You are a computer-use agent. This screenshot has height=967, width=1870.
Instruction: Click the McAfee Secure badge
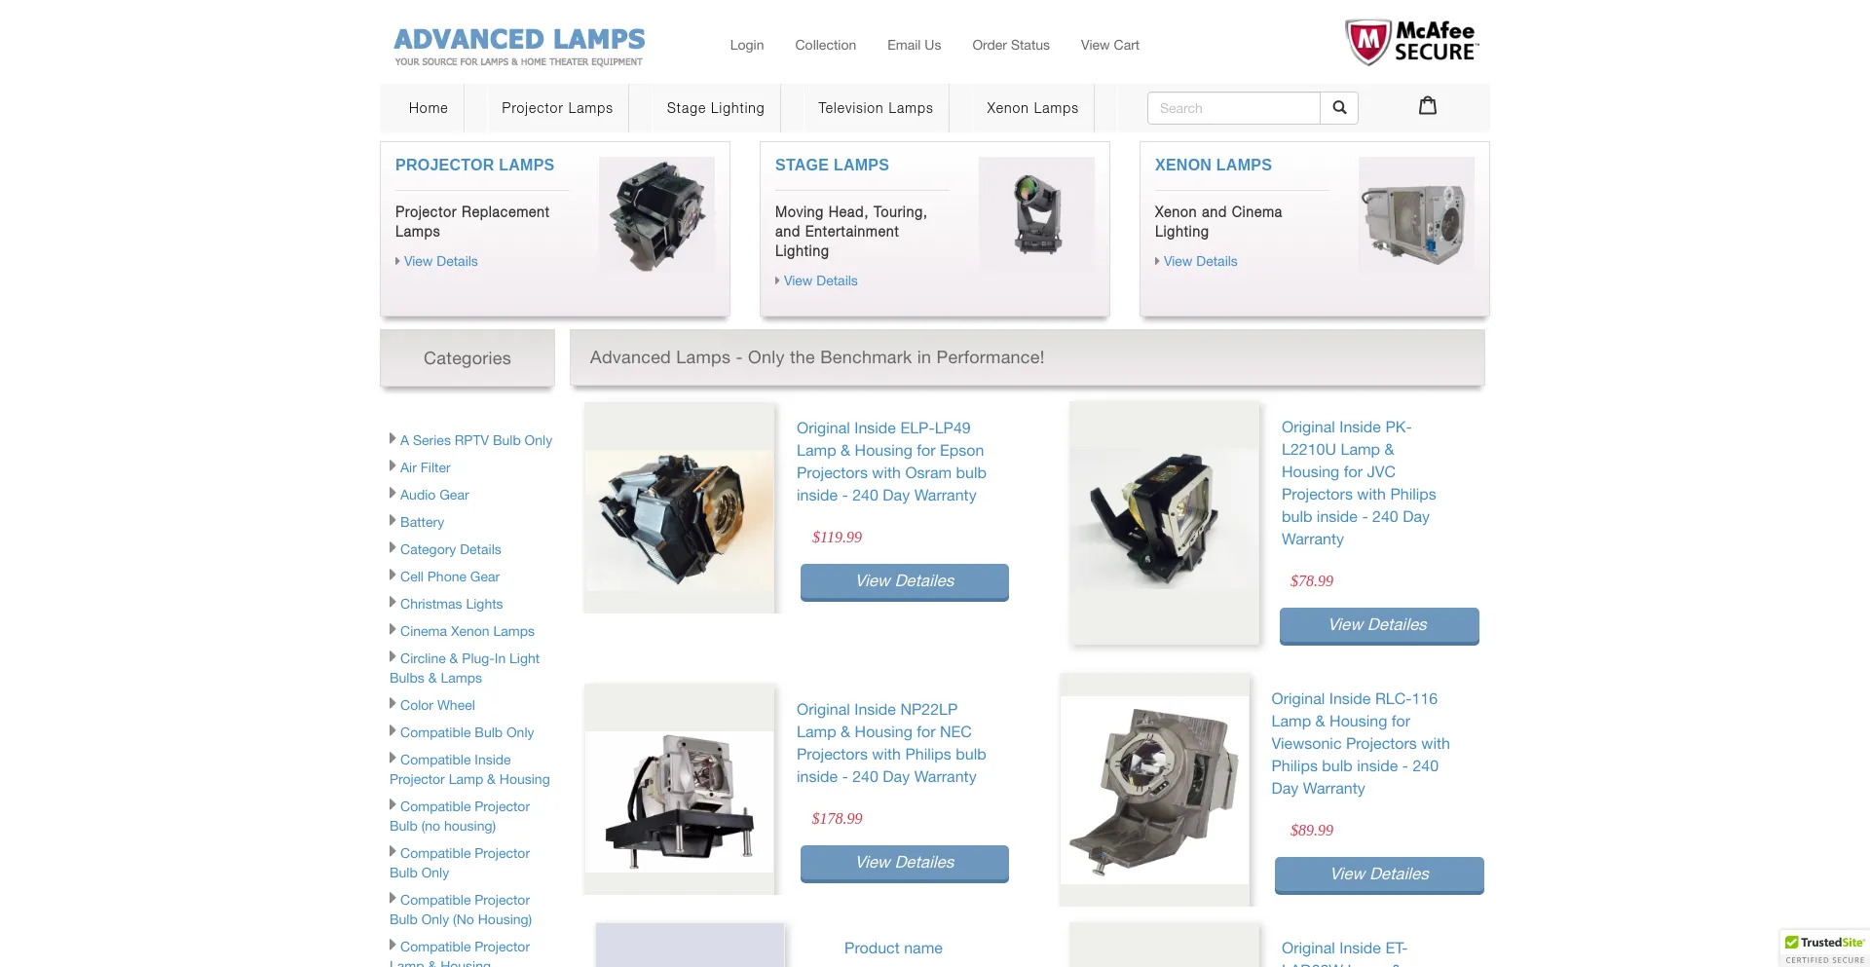pyautogui.click(x=1411, y=43)
